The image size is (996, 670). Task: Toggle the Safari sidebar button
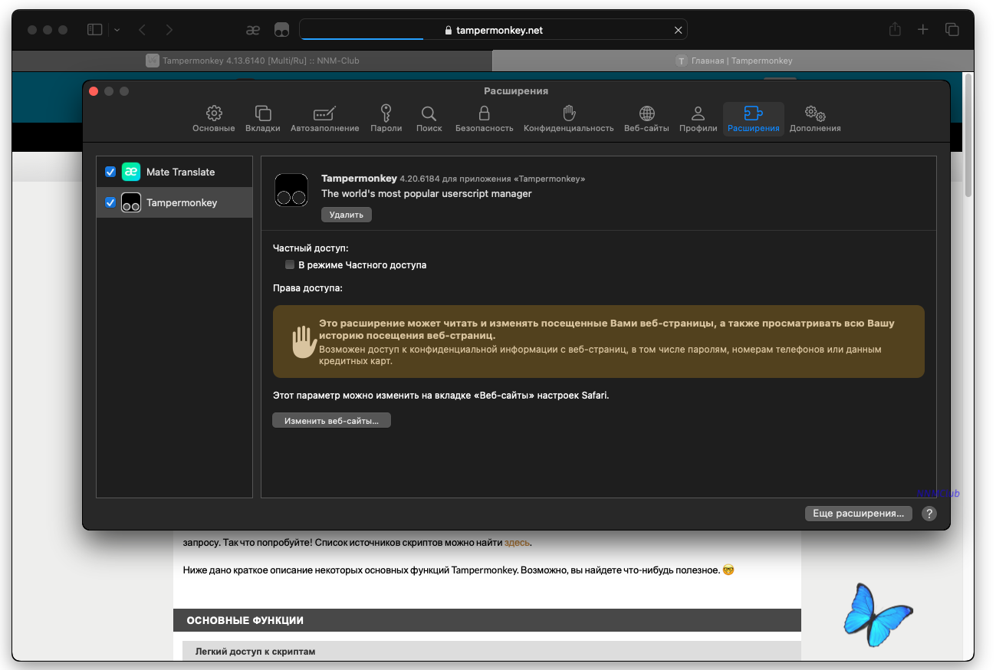pos(95,30)
